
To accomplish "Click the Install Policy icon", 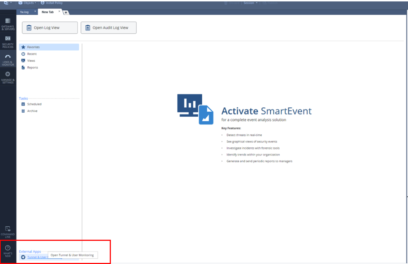I will click(43, 3).
